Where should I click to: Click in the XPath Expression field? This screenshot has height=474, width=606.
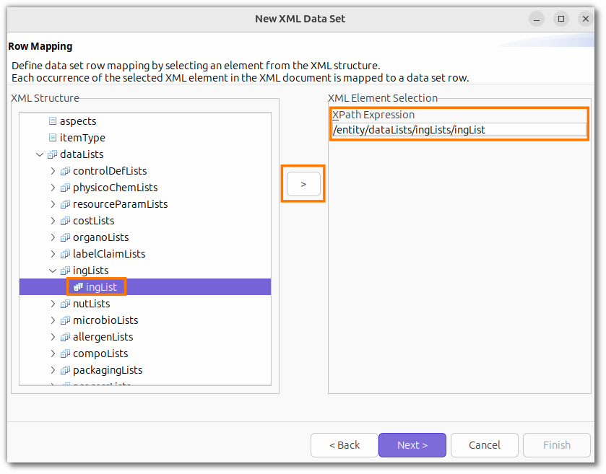459,130
